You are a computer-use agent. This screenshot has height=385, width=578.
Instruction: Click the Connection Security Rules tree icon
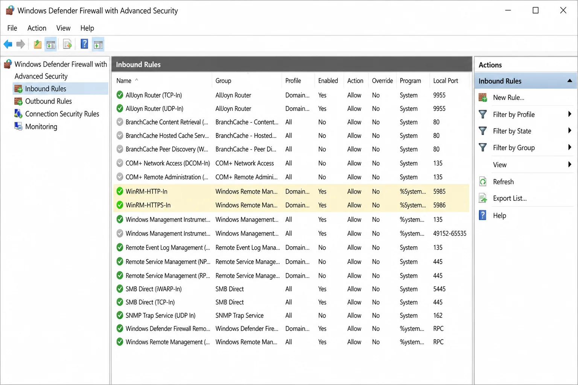click(x=18, y=114)
